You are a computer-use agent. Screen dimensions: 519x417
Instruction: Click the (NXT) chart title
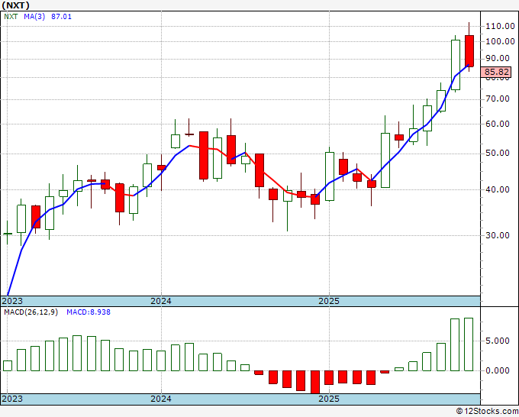click(15, 5)
